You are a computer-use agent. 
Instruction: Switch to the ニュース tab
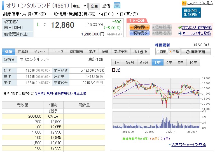(x=58, y=52)
